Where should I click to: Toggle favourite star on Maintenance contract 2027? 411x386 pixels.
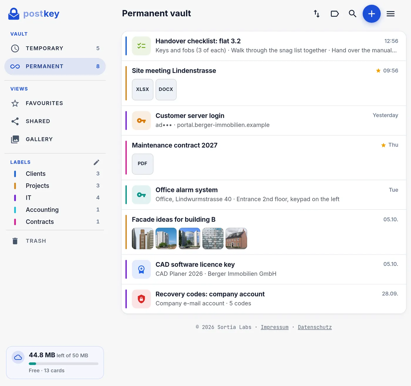point(383,145)
